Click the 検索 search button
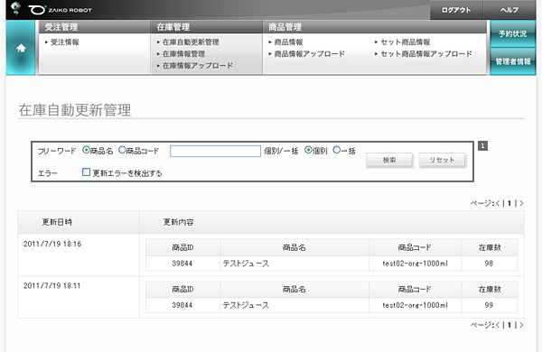 pos(389,161)
